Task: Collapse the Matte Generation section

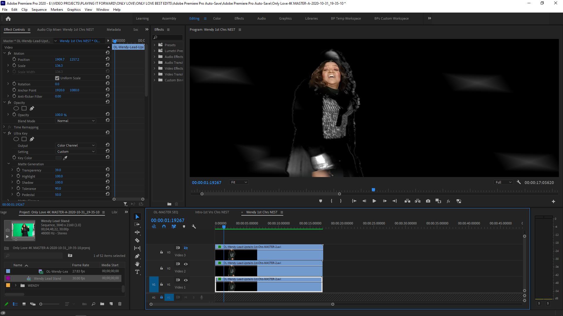Action: [x=8, y=164]
